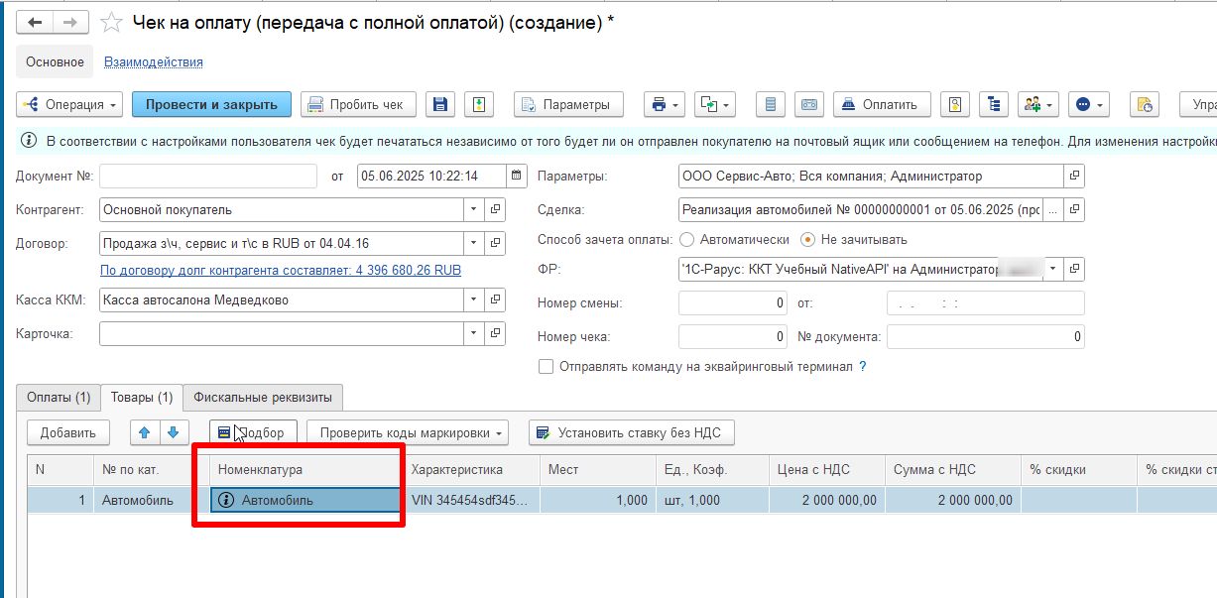
Task: Expand the Касса ККМ dropdown list
Action: [474, 300]
